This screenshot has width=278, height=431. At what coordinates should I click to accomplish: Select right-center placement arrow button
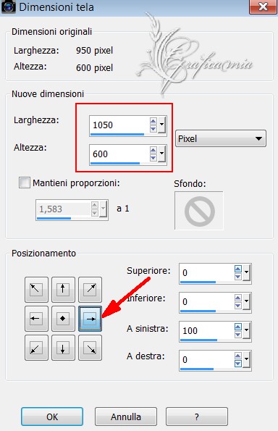90,319
